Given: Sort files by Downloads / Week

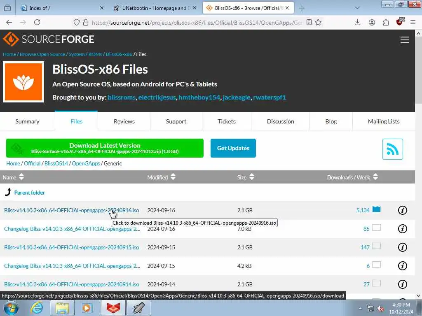Looking at the screenshot, I should point(352,177).
